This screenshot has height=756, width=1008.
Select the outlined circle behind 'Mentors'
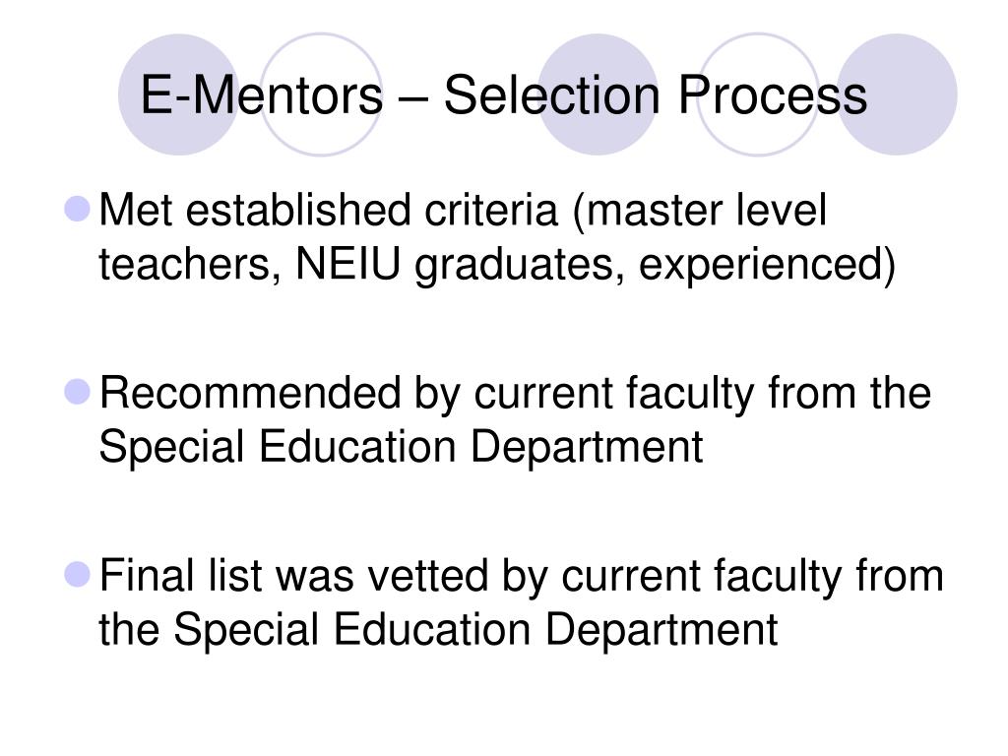pyautogui.click(x=321, y=94)
